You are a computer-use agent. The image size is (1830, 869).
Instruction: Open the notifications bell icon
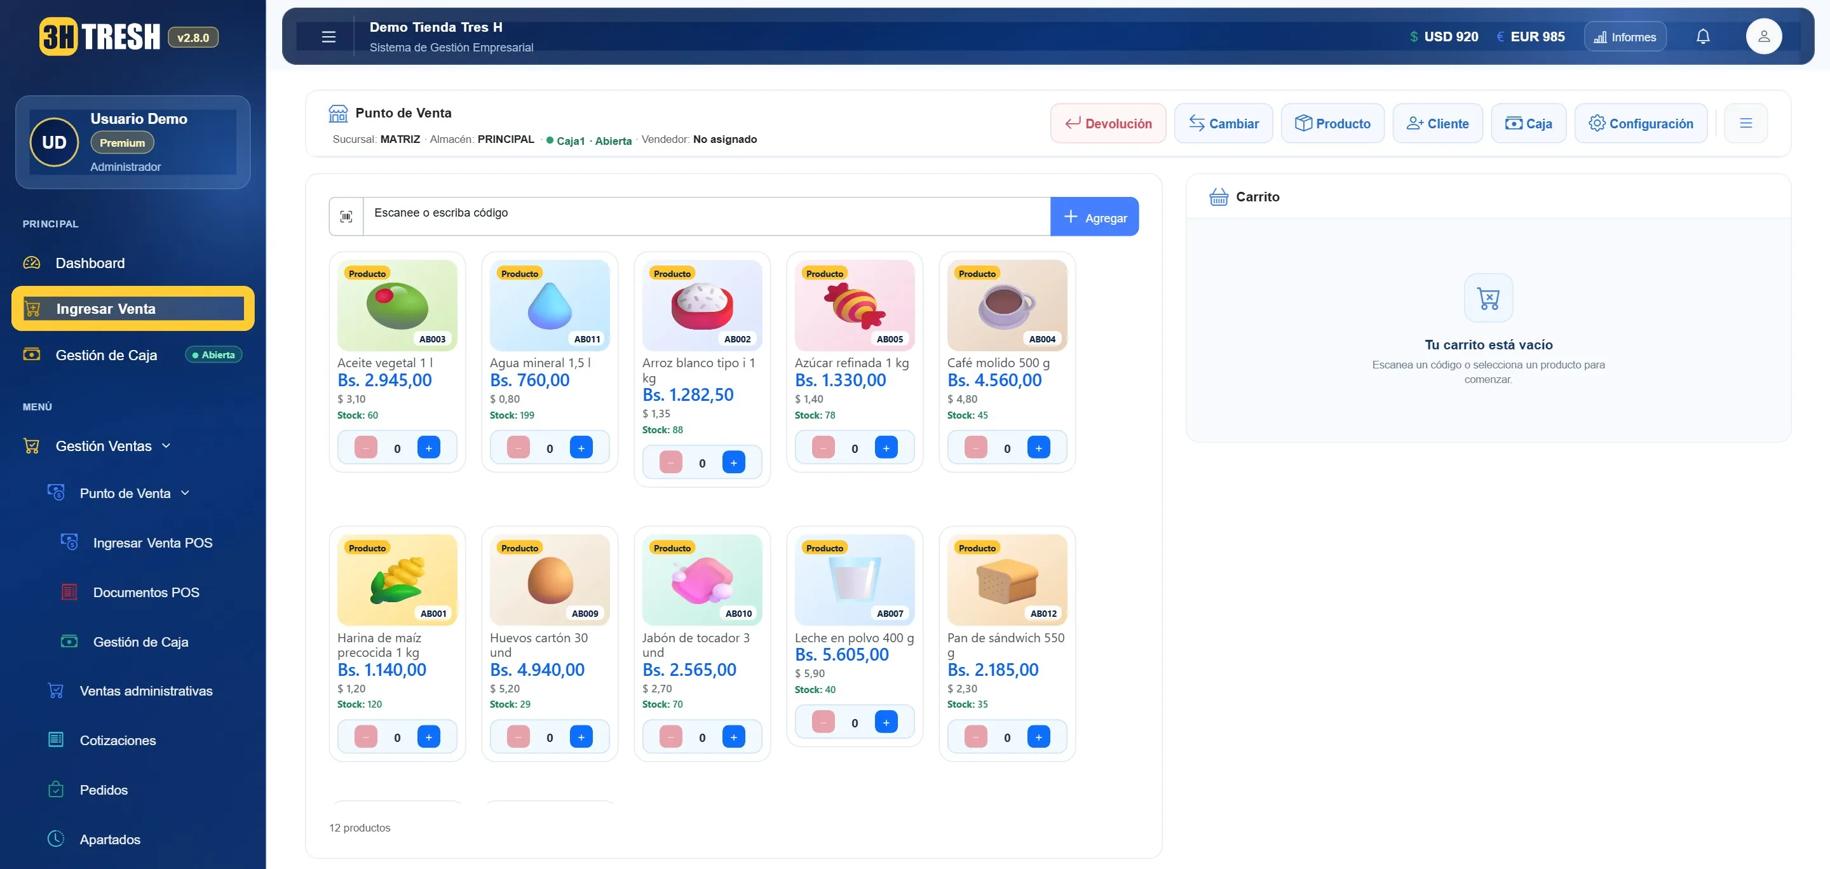click(1703, 37)
